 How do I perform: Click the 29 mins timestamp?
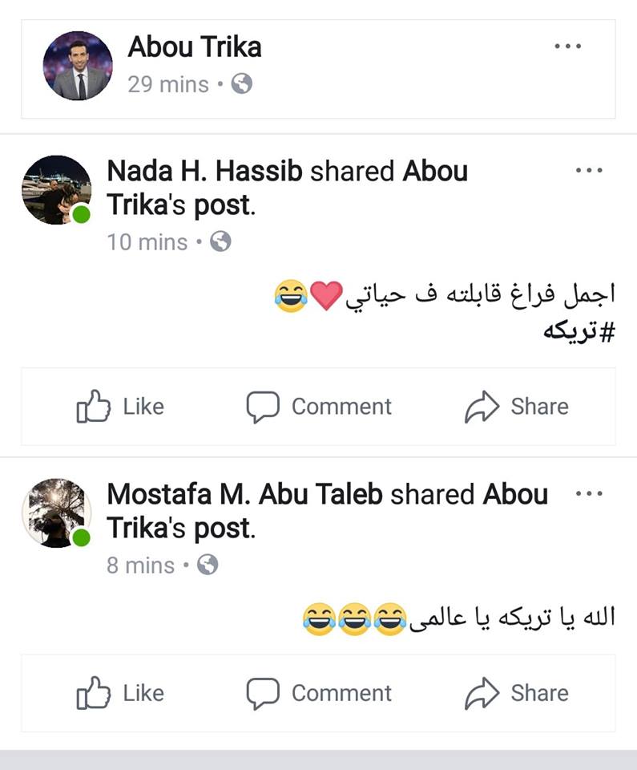[167, 84]
